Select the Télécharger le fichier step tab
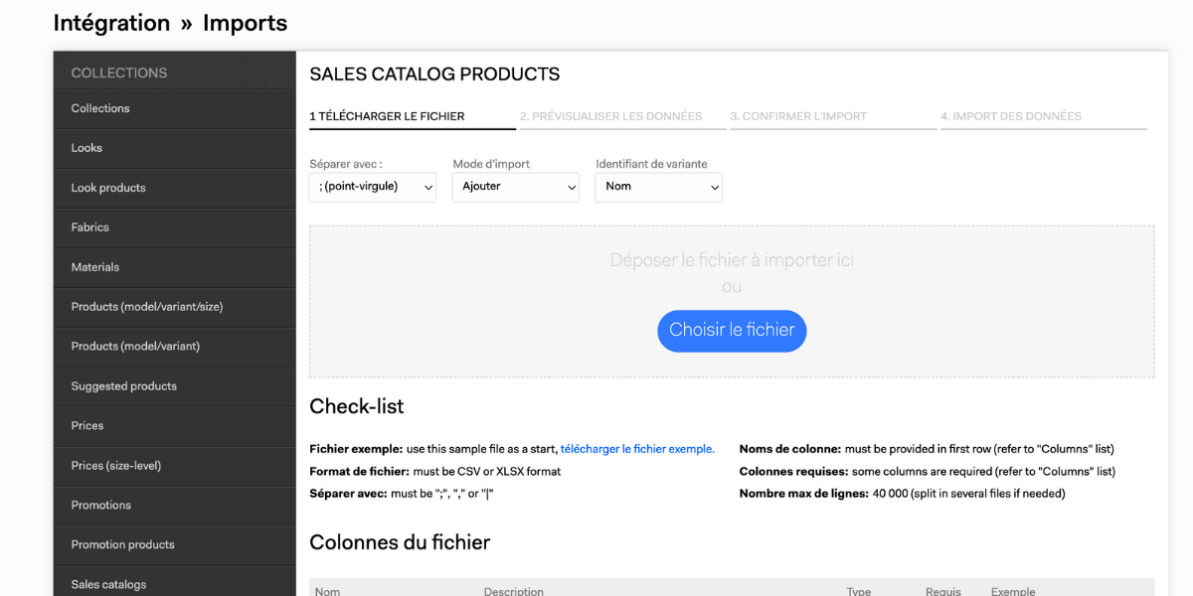Viewport: 1193px width, 596px height. (413, 116)
